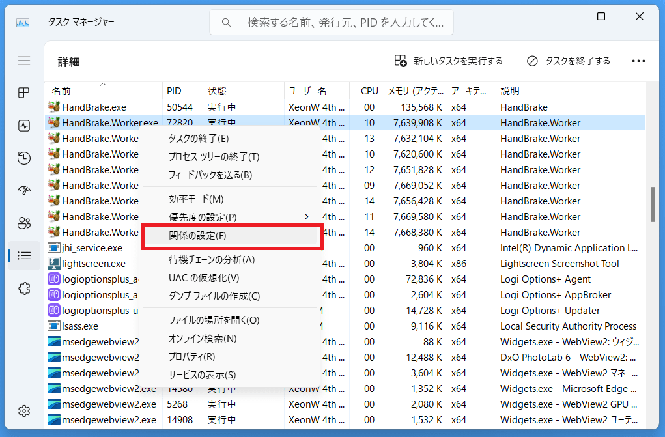Open the Services page puzzle icon
The height and width of the screenshot is (437, 665).
tap(24, 289)
